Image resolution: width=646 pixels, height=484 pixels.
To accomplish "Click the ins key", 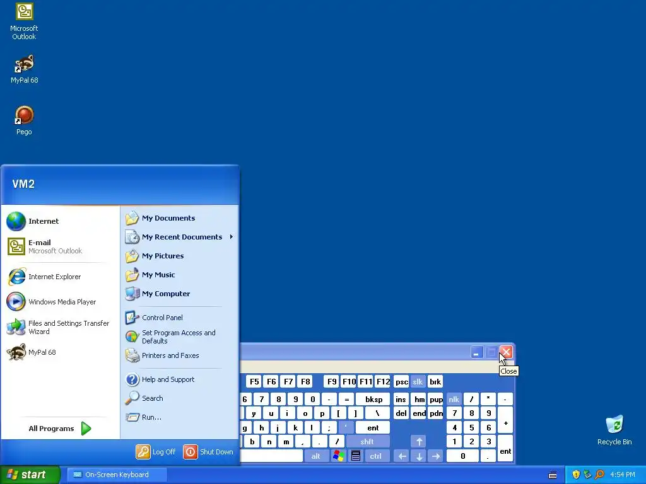I will [401, 399].
